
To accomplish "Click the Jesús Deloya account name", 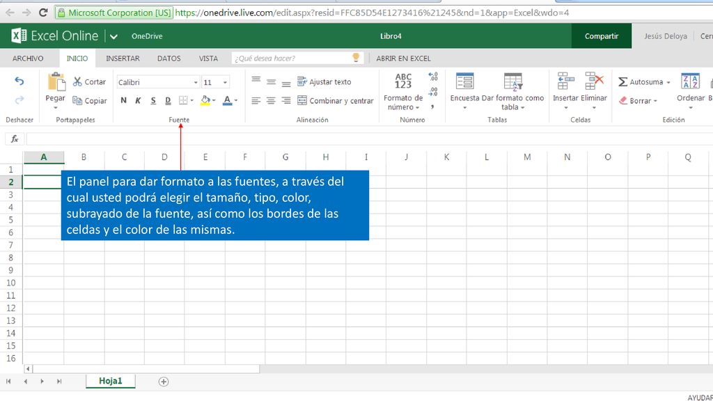I will pos(665,36).
